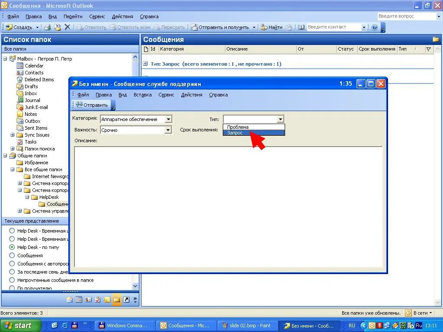
Task: Choose Запрос in Тип list
Action: pyautogui.click(x=254, y=133)
